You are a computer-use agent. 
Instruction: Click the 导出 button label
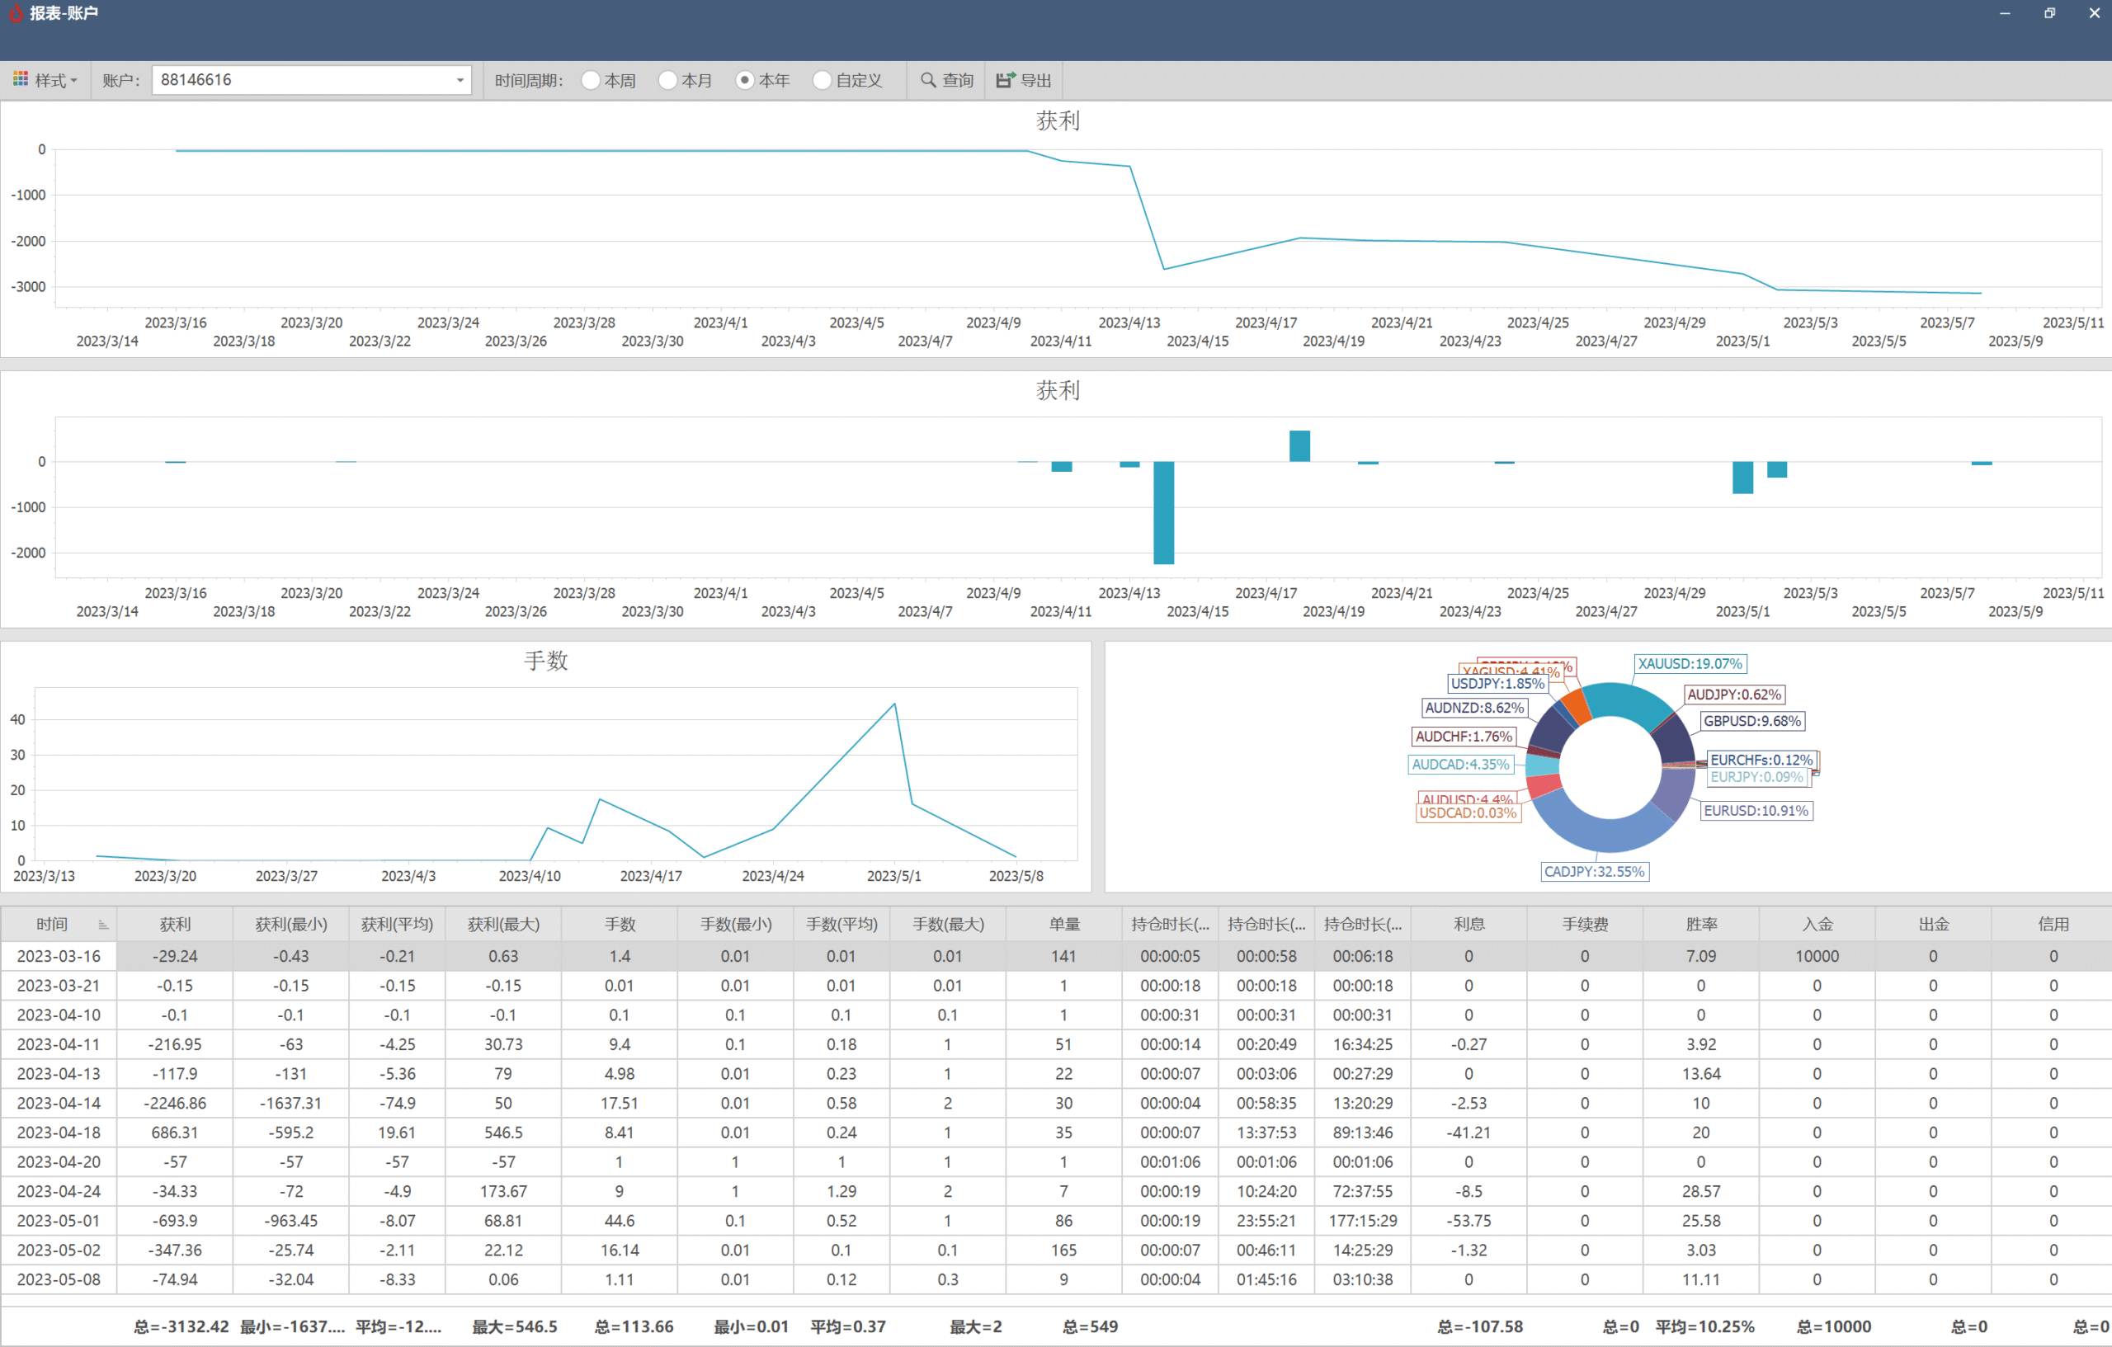click(1036, 80)
